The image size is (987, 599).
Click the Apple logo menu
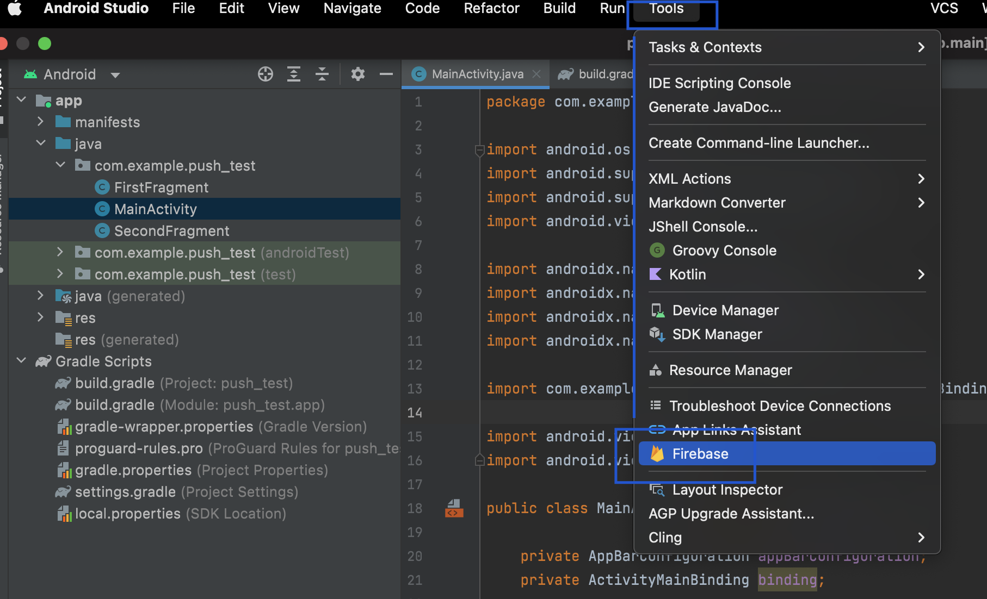pyautogui.click(x=15, y=9)
